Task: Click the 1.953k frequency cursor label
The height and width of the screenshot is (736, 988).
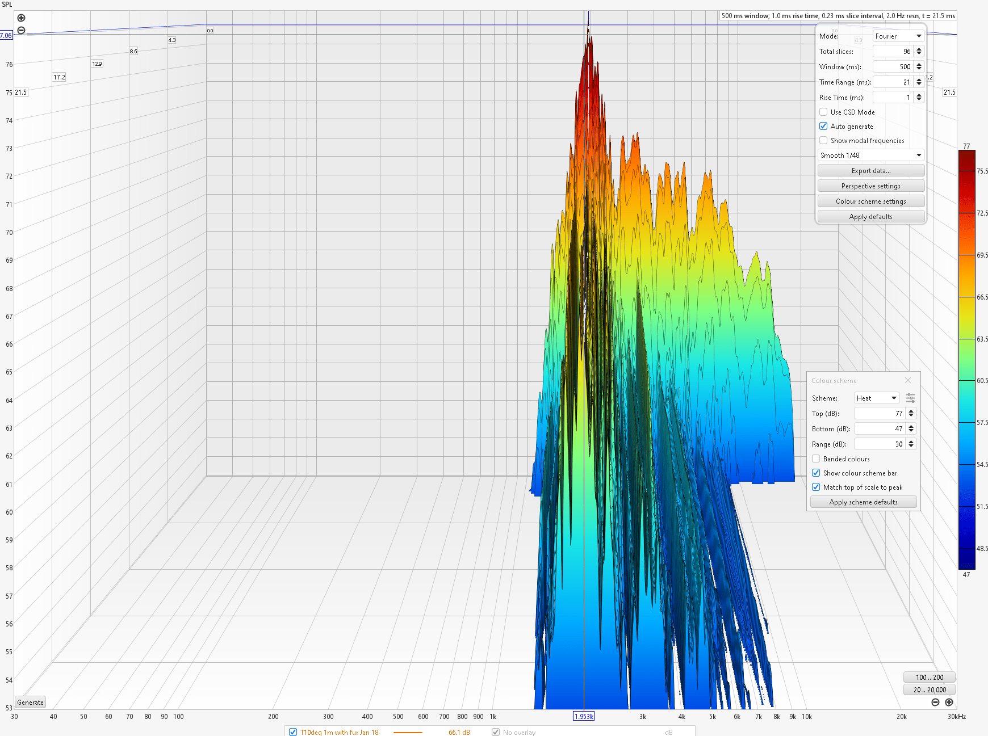Action: point(584,716)
